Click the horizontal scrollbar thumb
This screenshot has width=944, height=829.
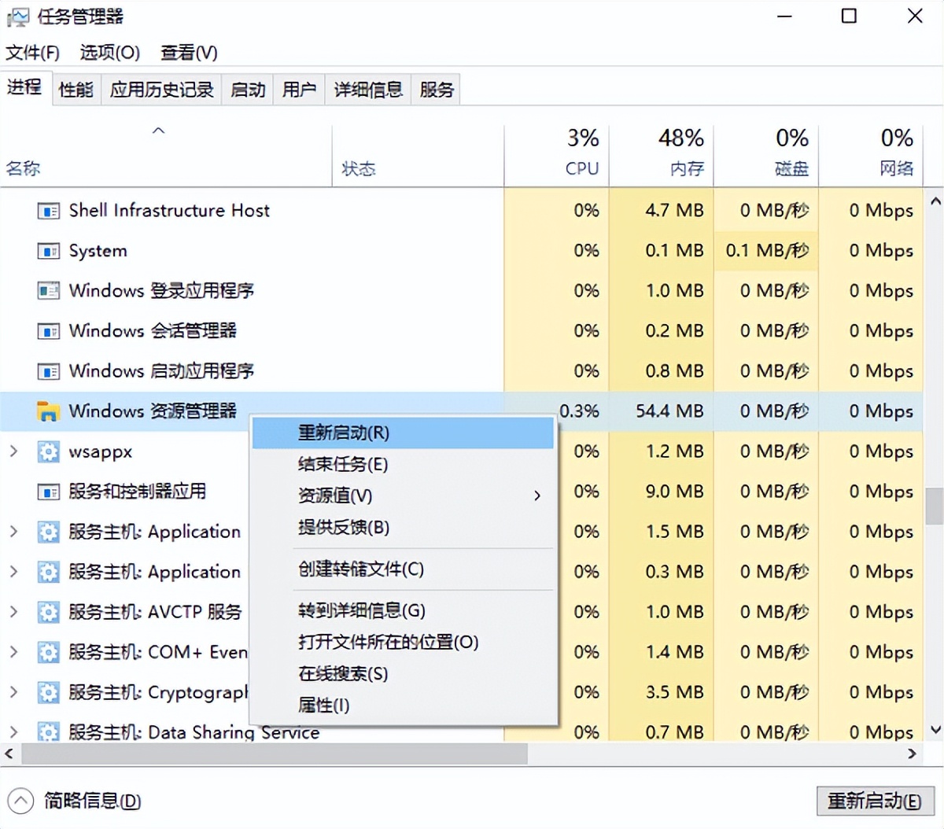click(x=275, y=753)
